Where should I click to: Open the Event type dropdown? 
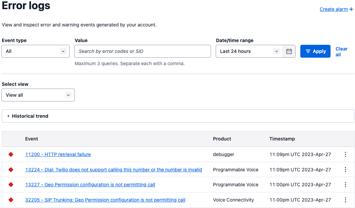pyautogui.click(x=35, y=51)
